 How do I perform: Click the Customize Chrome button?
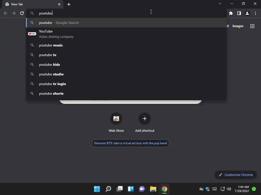tap(236, 175)
